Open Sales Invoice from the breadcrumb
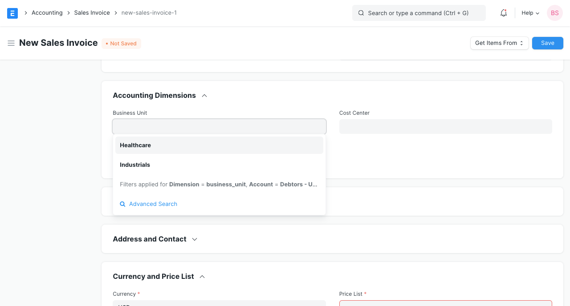 click(92, 13)
